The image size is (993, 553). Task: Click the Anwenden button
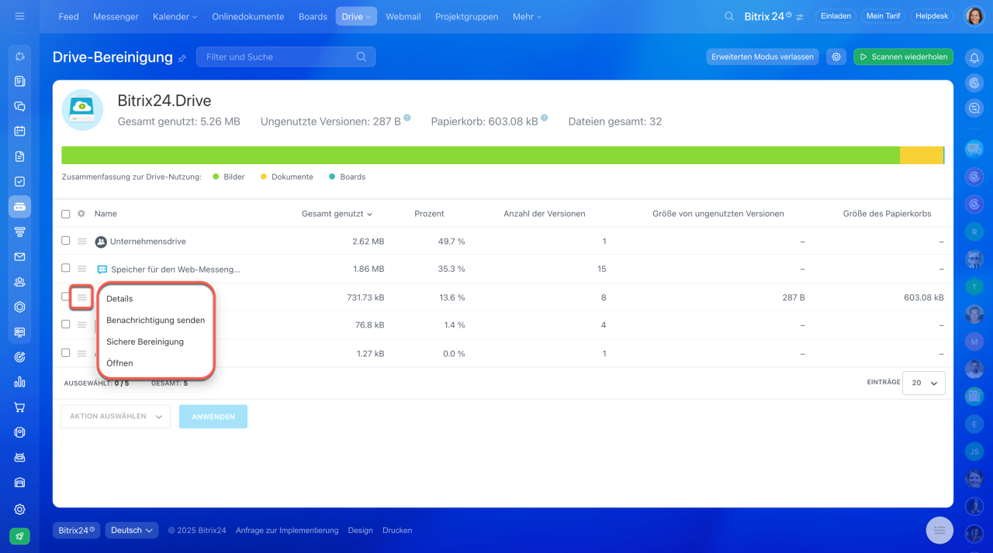[213, 417]
